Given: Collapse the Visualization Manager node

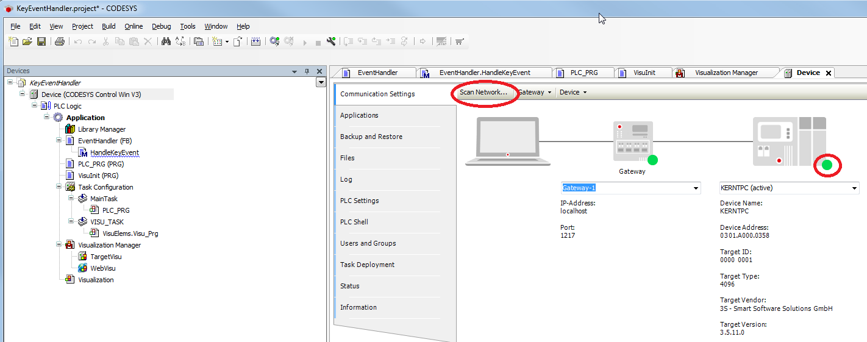Looking at the screenshot, I should point(59,245).
